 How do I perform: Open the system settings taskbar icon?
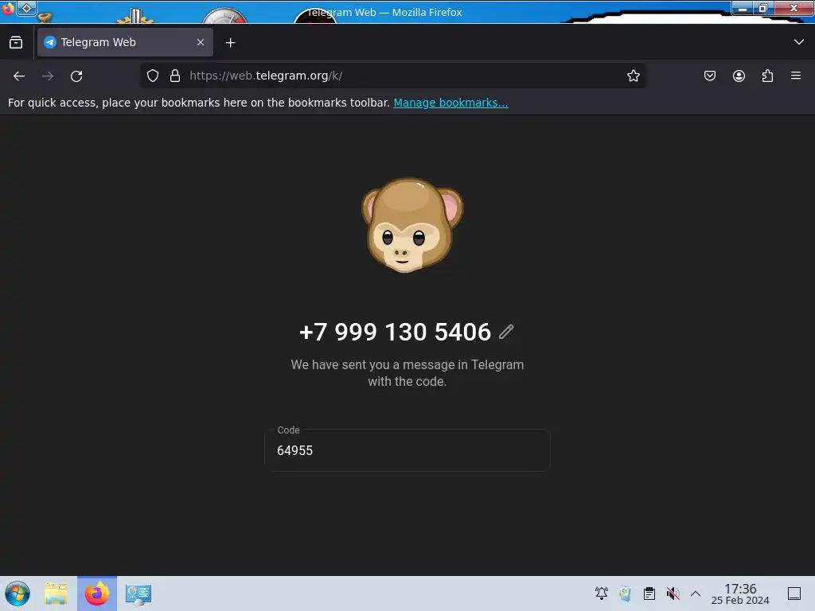pyautogui.click(x=138, y=593)
